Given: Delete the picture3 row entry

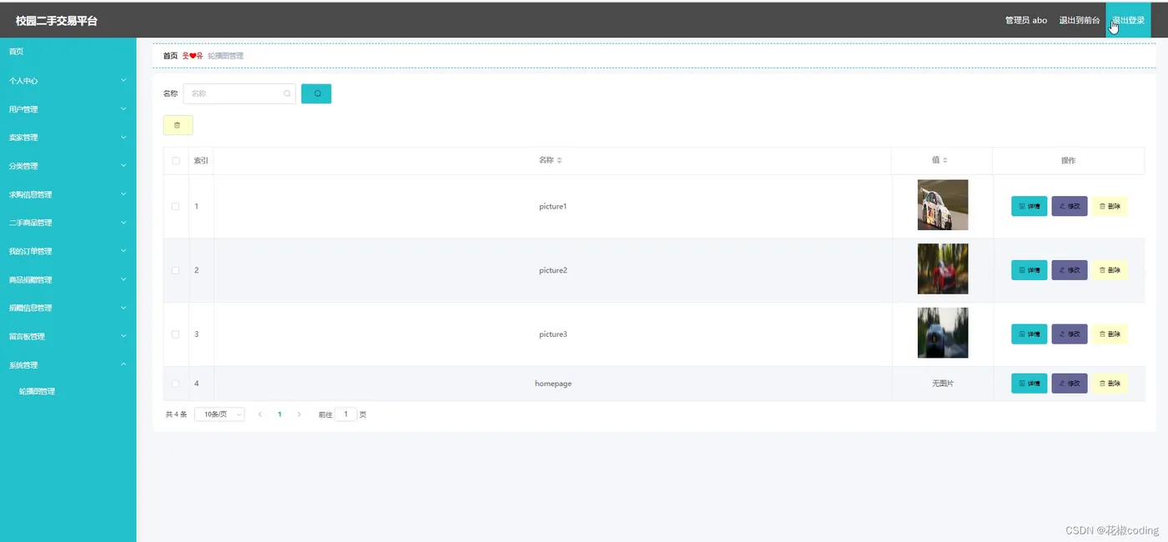Looking at the screenshot, I should 1110,334.
